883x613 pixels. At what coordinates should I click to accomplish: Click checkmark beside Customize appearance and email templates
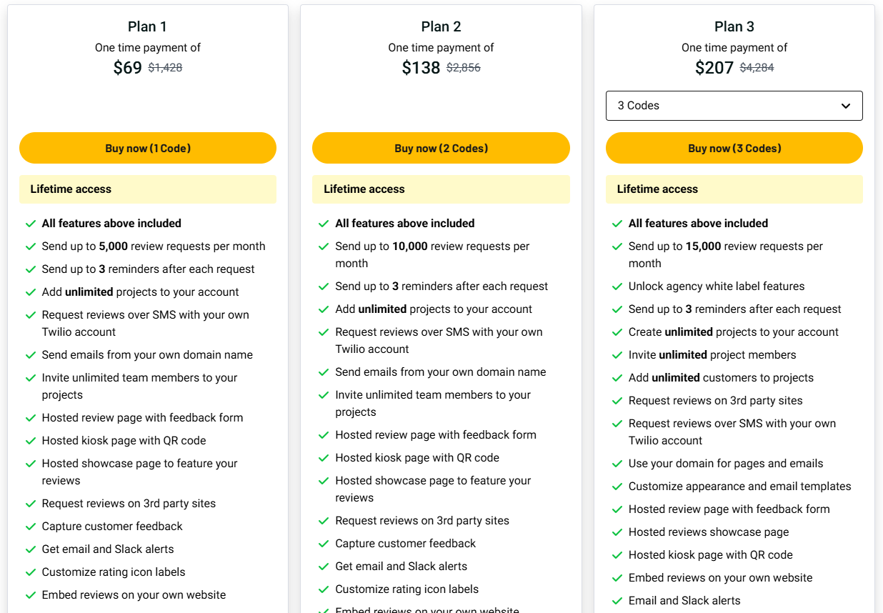coord(617,487)
